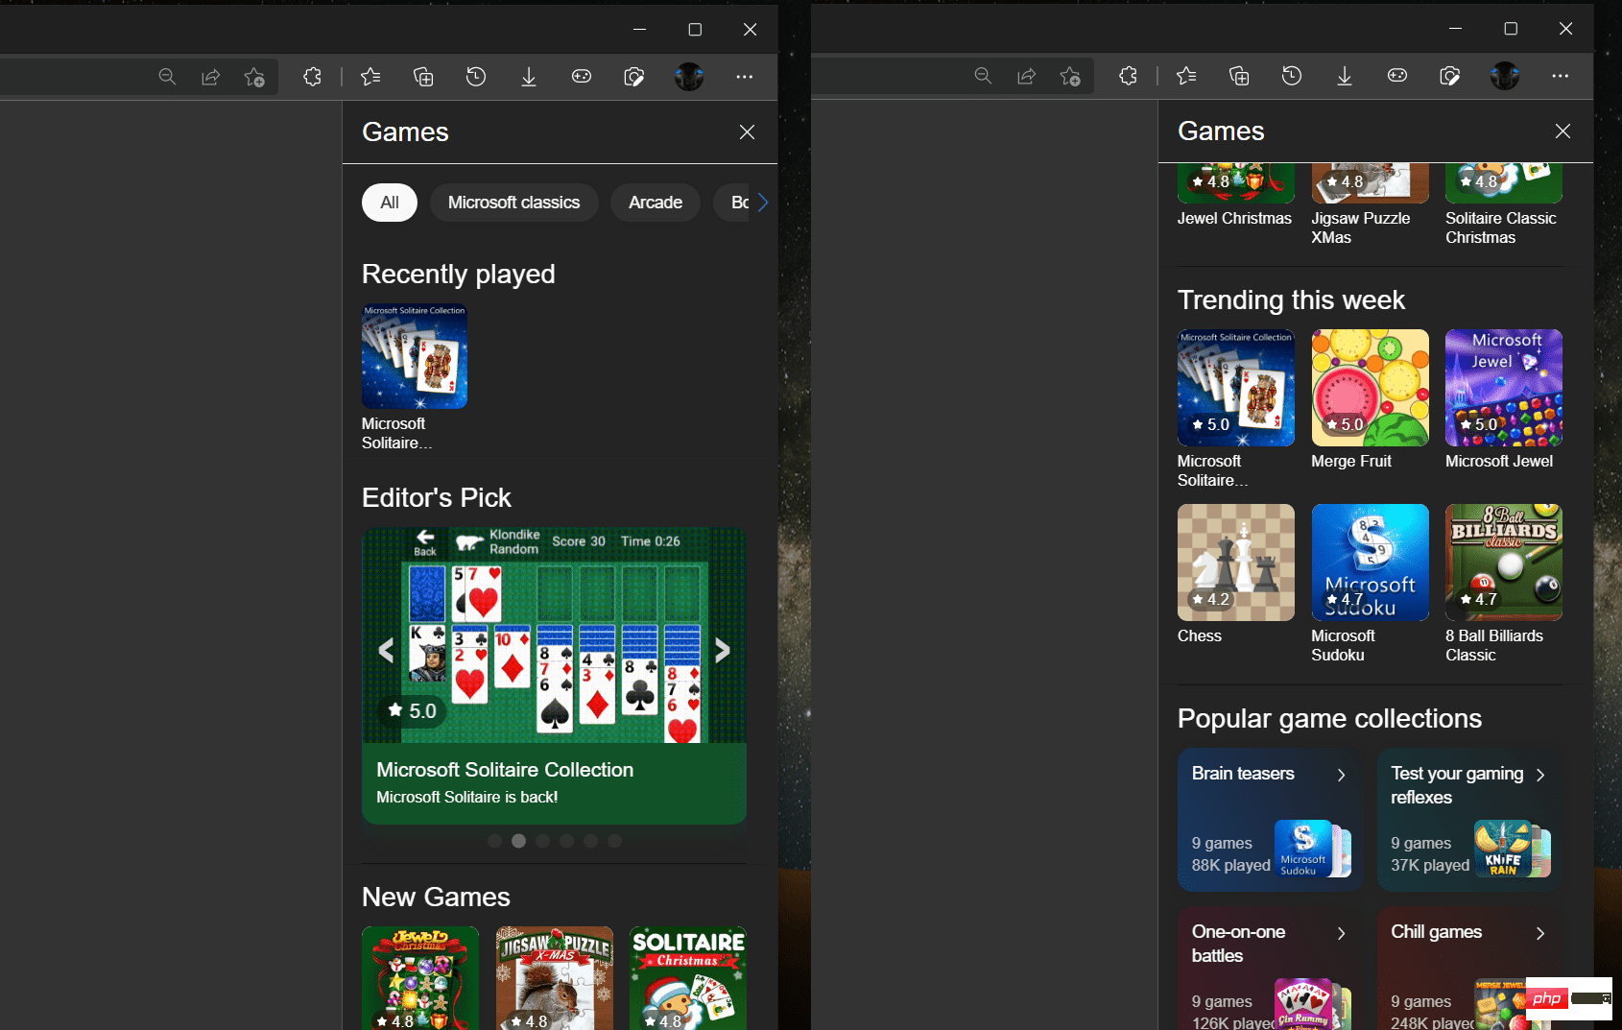Open Microsoft Sudoku game tile
This screenshot has height=1030, width=1622.
(x=1371, y=563)
